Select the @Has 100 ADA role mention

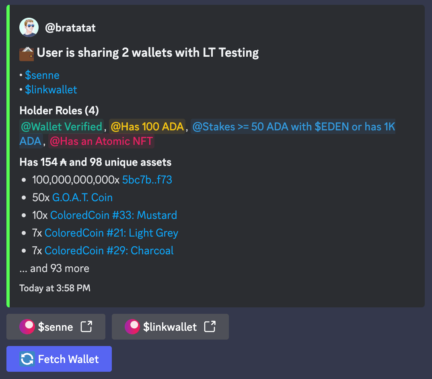pos(147,126)
